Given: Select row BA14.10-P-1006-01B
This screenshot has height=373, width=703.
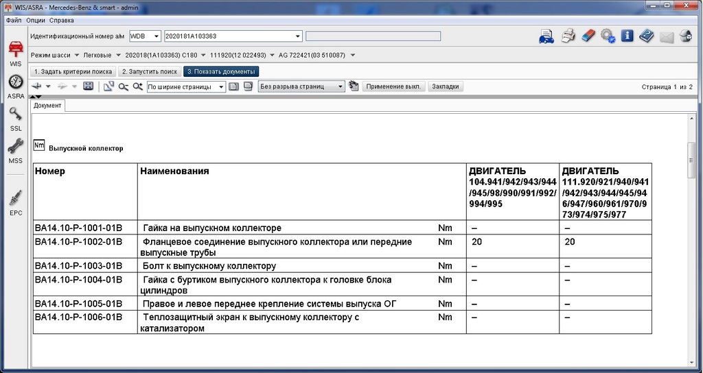Looking at the screenshot, I should click(343, 322).
